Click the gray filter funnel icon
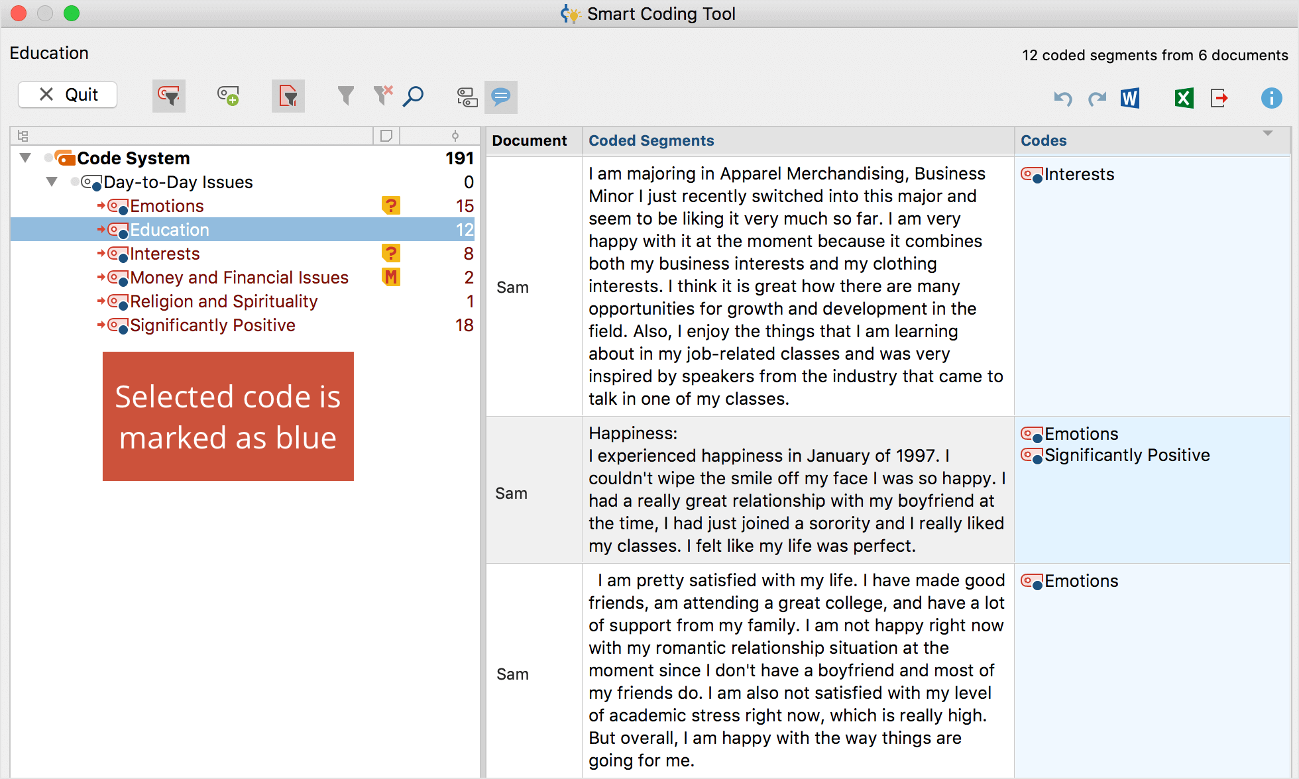This screenshot has width=1299, height=779. (x=345, y=96)
